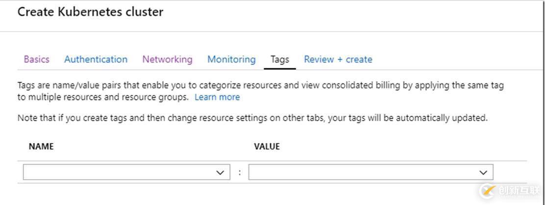Switch to the Basics tab

[36, 60]
